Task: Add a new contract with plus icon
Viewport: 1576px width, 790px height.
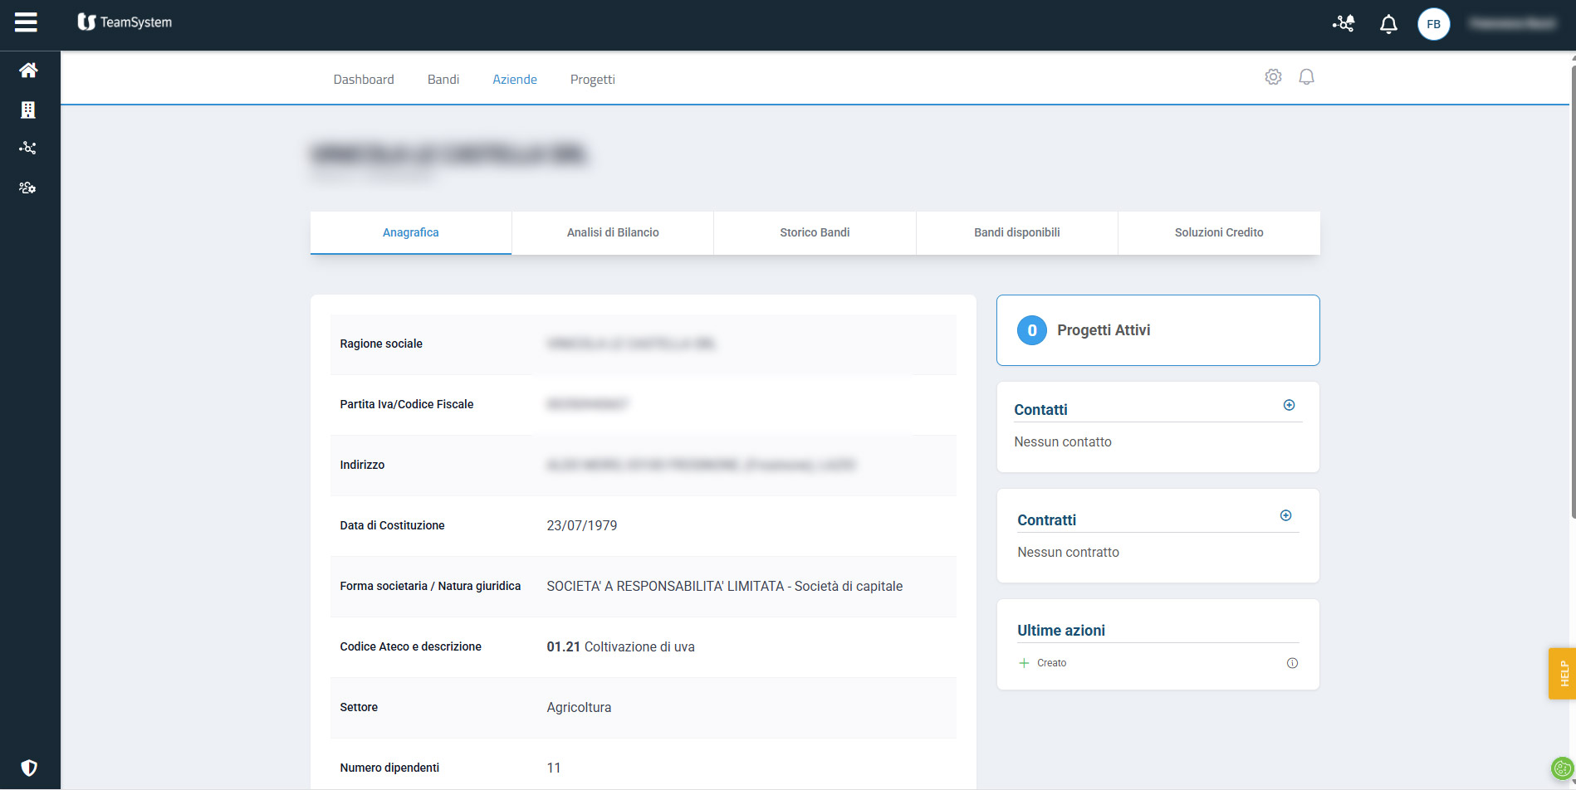Action: [1285, 515]
